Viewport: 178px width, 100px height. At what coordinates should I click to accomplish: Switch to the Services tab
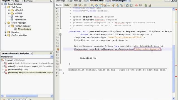(28, 1)
